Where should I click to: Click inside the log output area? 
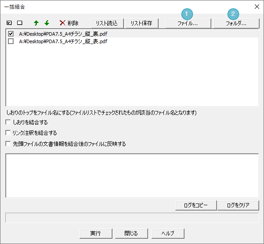coord(132,176)
